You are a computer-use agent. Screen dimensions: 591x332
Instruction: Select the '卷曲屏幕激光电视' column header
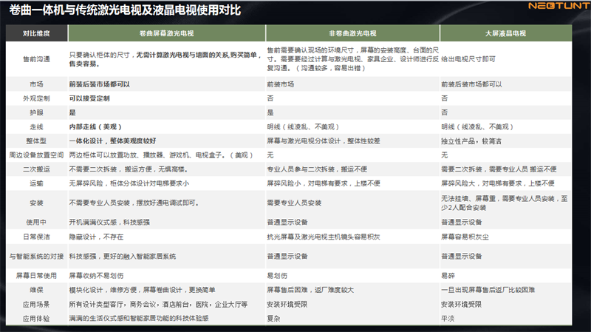pos(167,33)
